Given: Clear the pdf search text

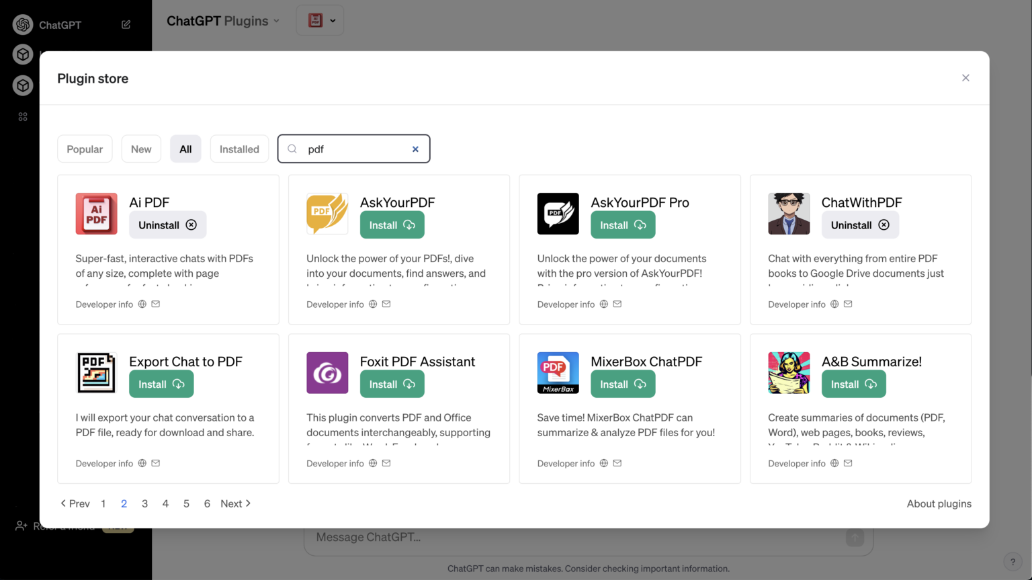Looking at the screenshot, I should pyautogui.click(x=415, y=149).
